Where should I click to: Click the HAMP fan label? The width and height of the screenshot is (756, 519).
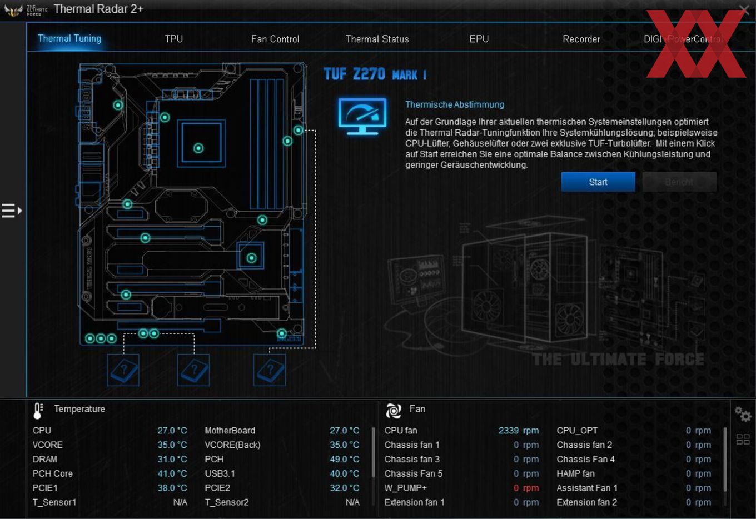tap(575, 474)
